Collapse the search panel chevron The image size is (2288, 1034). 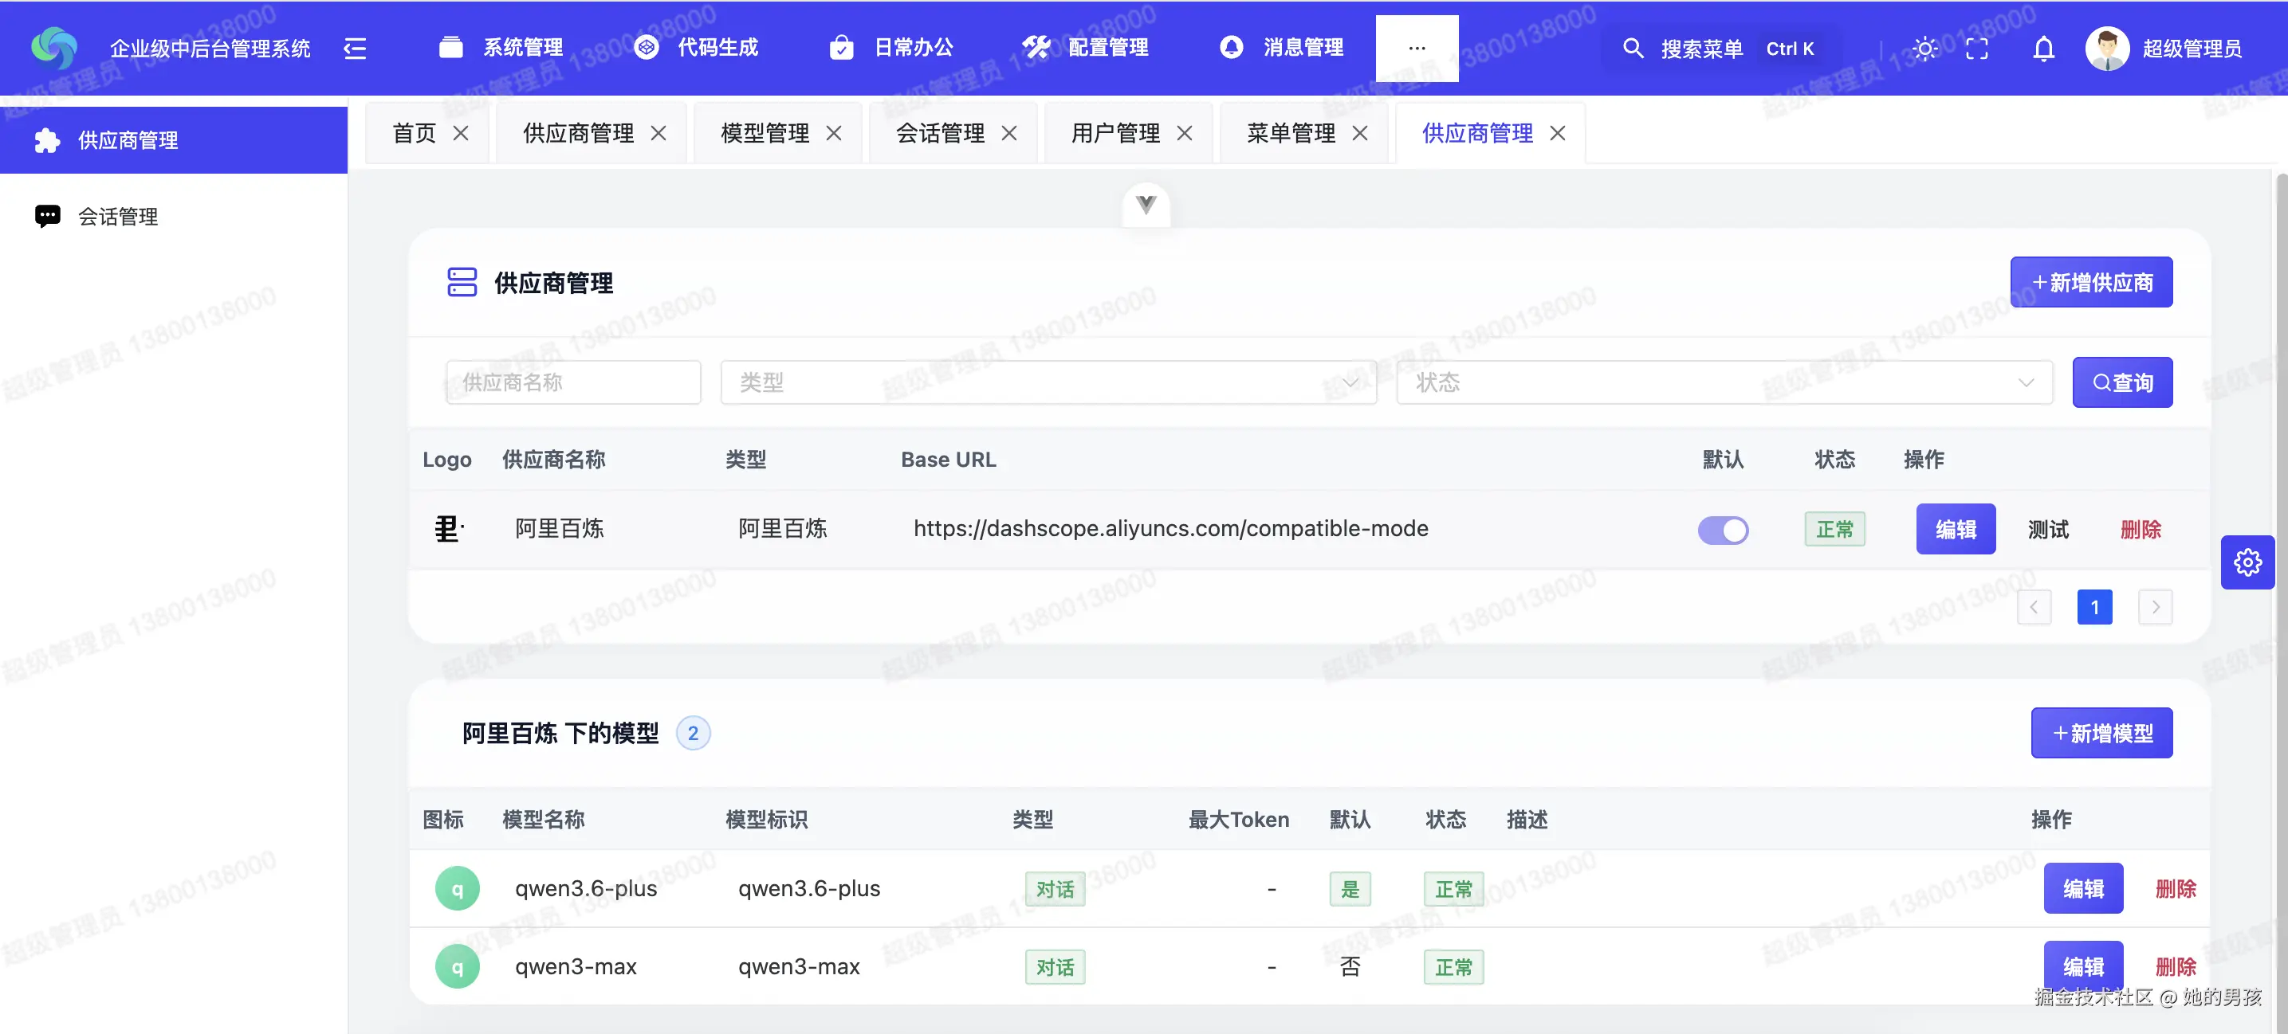tap(1146, 204)
